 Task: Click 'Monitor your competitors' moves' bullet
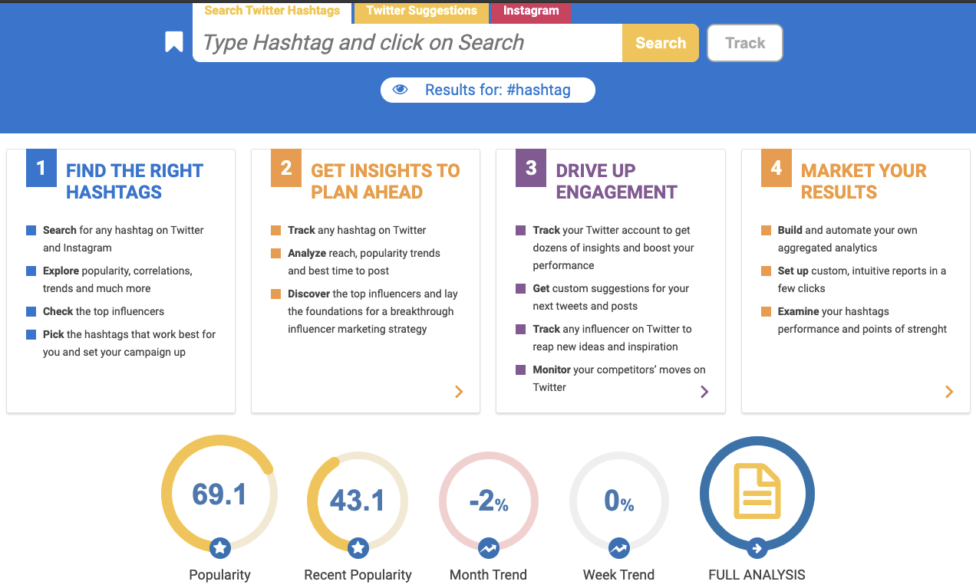(x=619, y=378)
